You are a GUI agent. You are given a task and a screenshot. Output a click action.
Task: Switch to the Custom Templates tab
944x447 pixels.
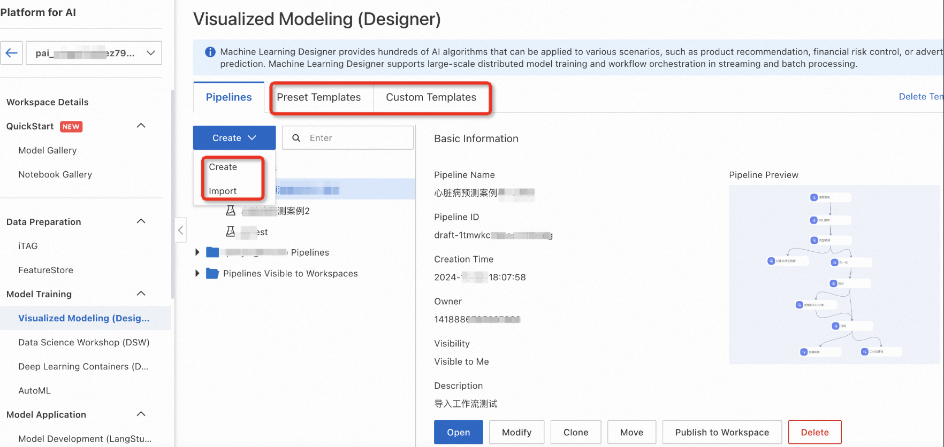(x=431, y=97)
